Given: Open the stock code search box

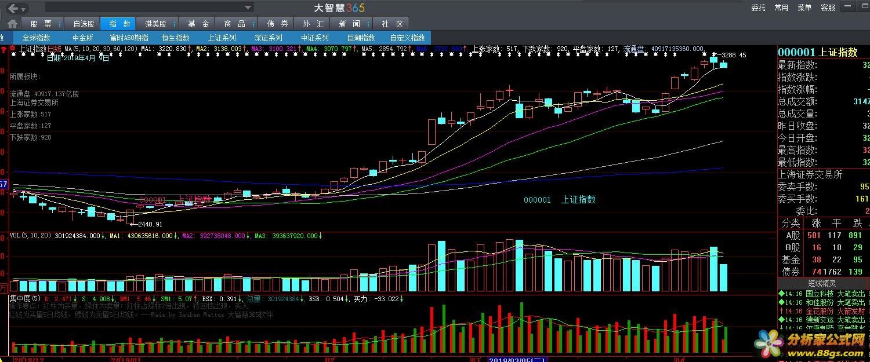Looking at the screenshot, I should (149, 8).
